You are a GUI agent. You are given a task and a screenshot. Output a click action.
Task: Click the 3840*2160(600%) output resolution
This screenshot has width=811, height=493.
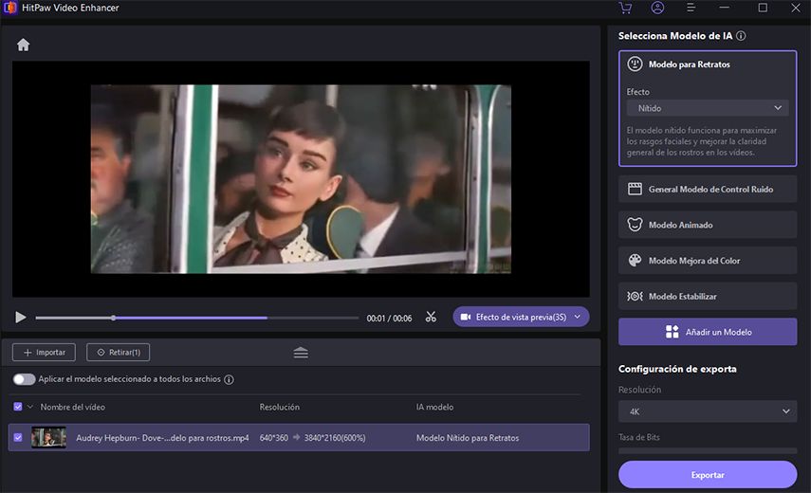point(335,438)
